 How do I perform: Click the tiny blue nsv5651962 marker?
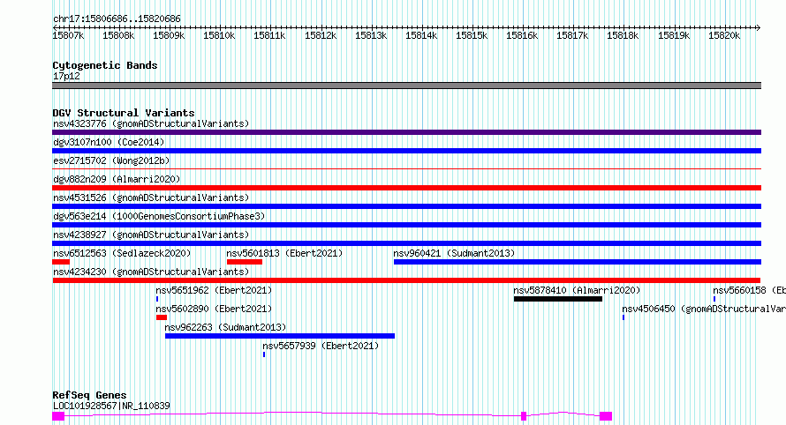tap(157, 299)
